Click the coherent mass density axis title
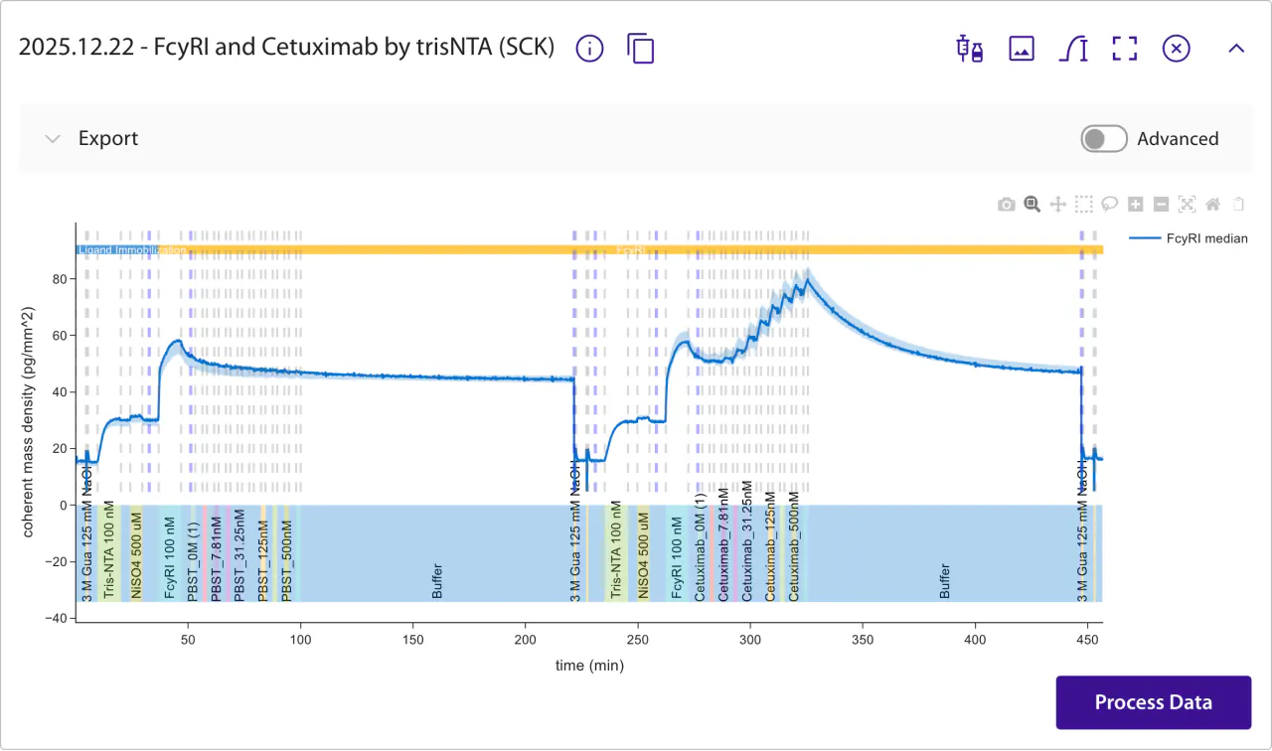This screenshot has width=1272, height=751. (29, 424)
